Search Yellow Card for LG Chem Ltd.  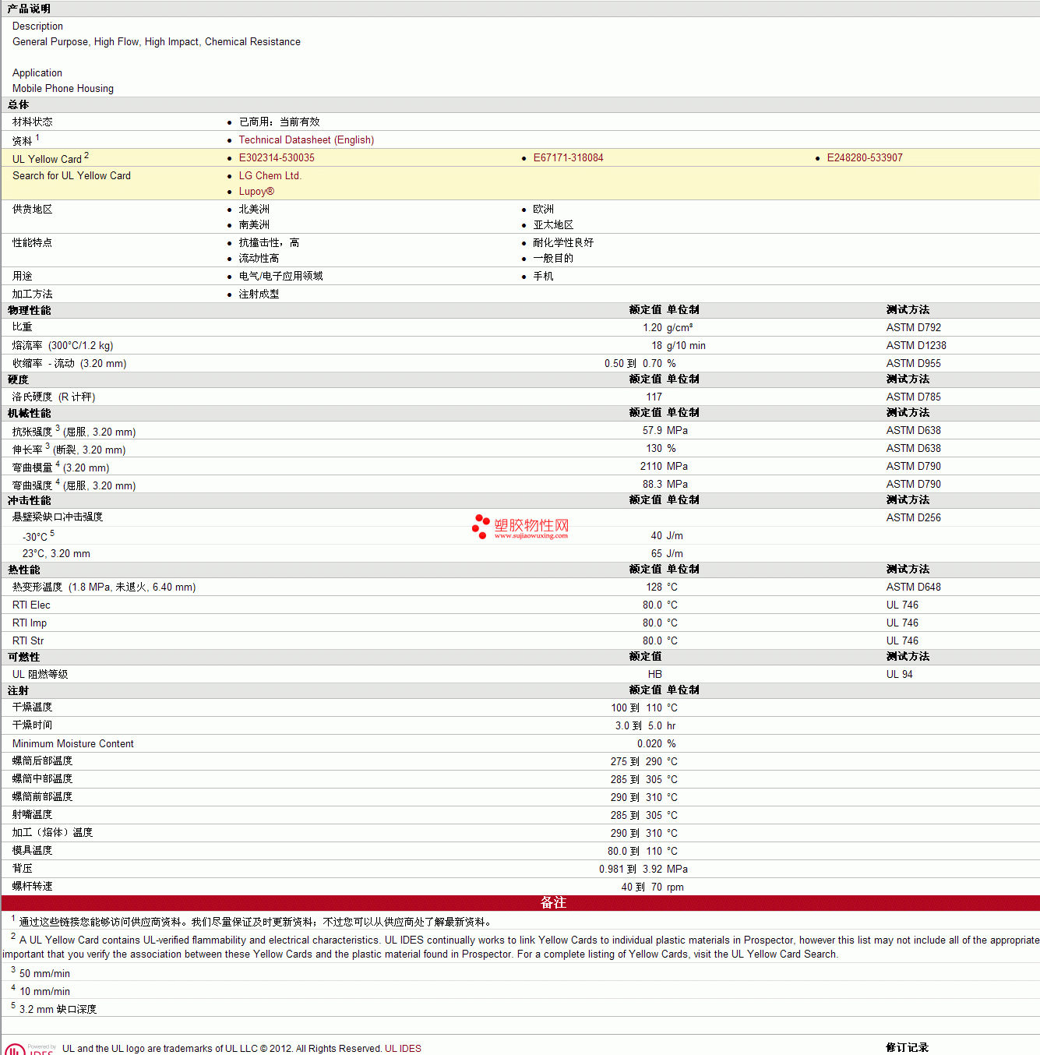click(x=270, y=176)
